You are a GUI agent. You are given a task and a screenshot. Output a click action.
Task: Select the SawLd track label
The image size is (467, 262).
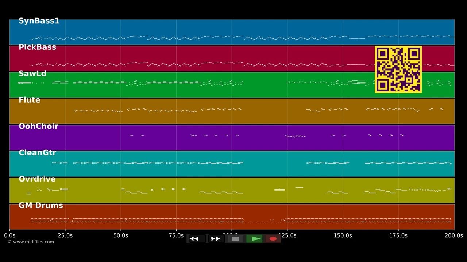point(32,74)
